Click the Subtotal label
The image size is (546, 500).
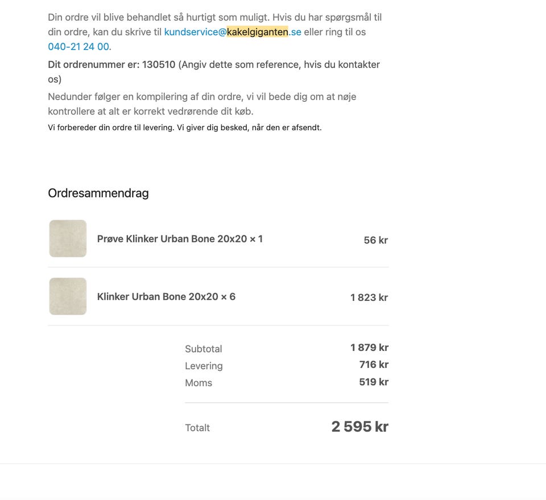pos(204,349)
